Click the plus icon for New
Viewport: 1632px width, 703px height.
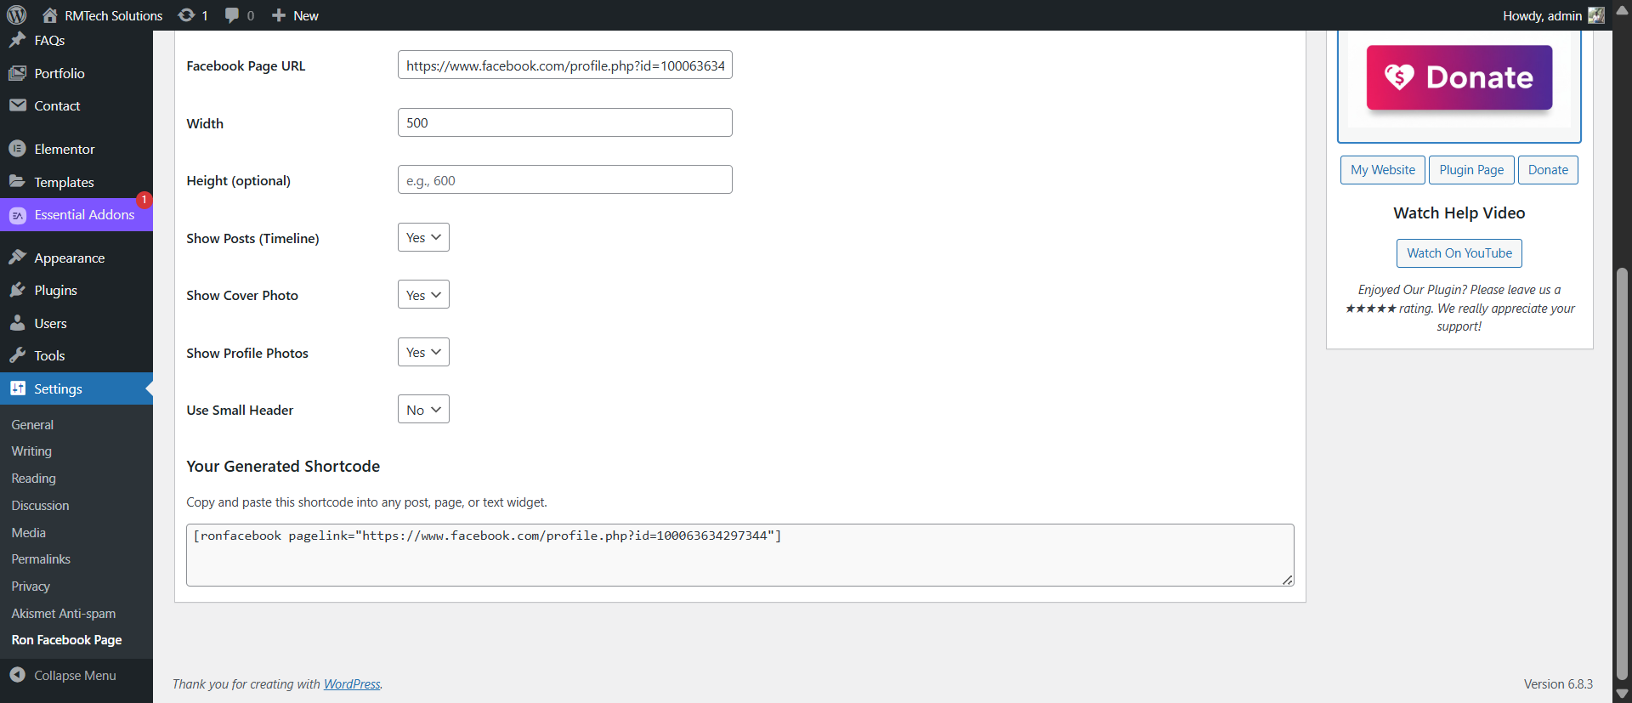[278, 15]
